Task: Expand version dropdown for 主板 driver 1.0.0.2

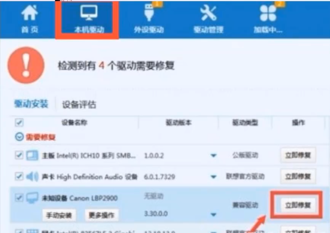Action: coord(214,155)
